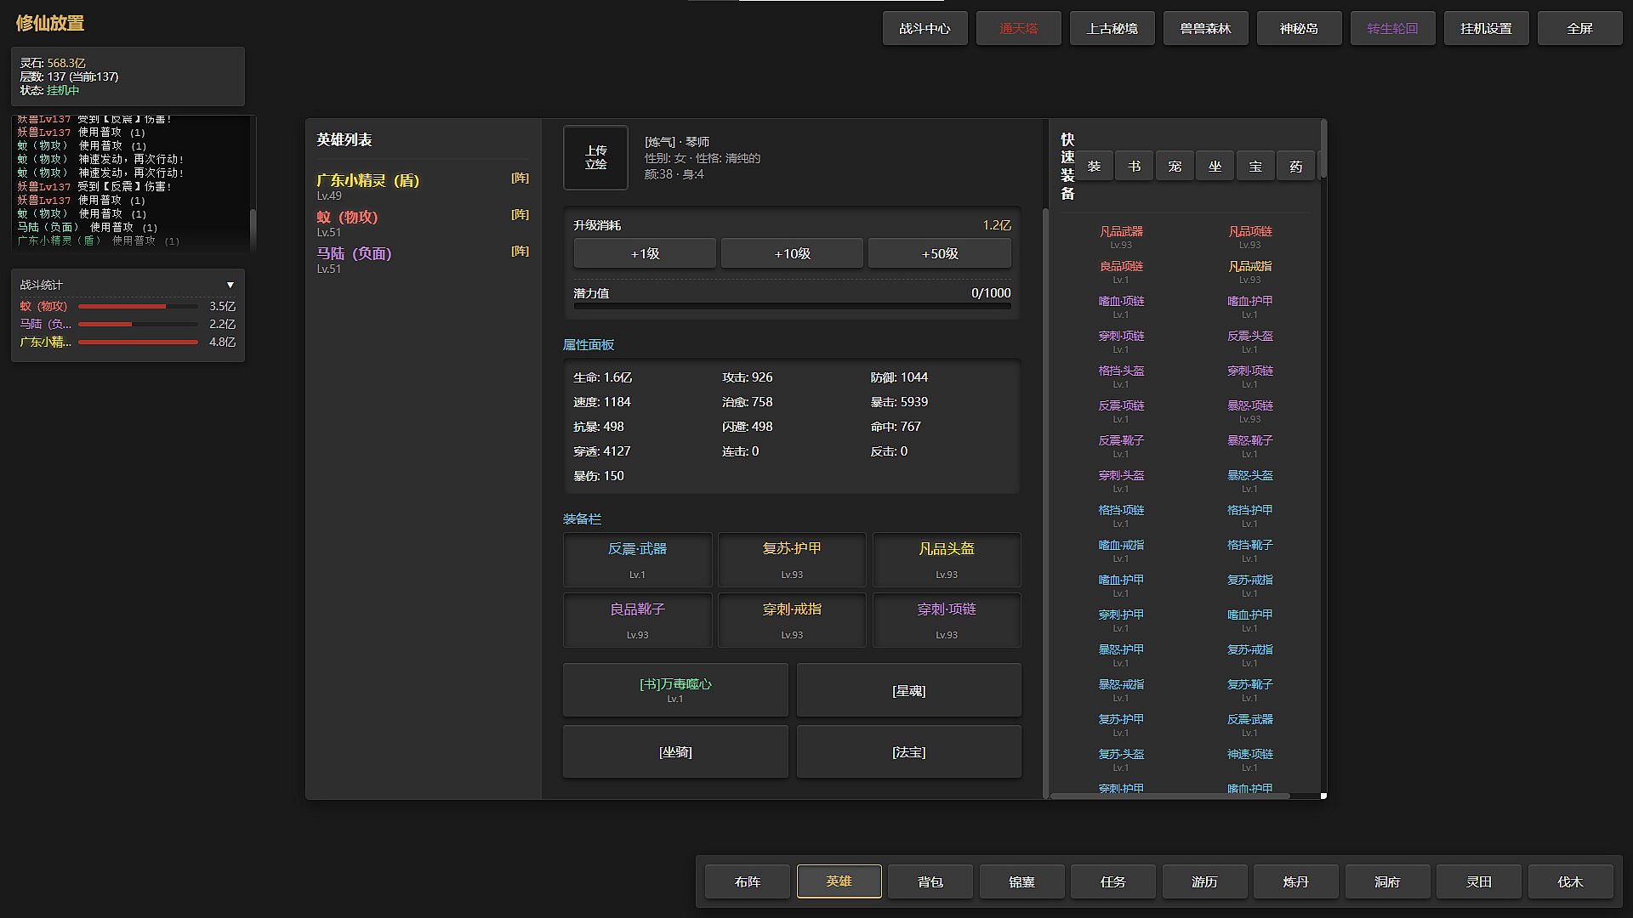Select hero 蚊(物攻) in list

point(347,218)
